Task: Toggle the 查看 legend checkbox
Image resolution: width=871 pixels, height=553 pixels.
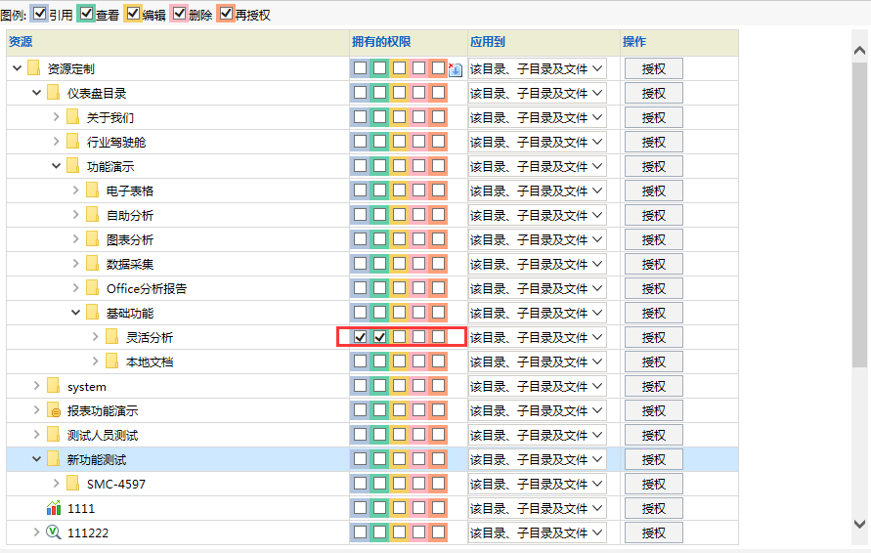Action: 86,14
